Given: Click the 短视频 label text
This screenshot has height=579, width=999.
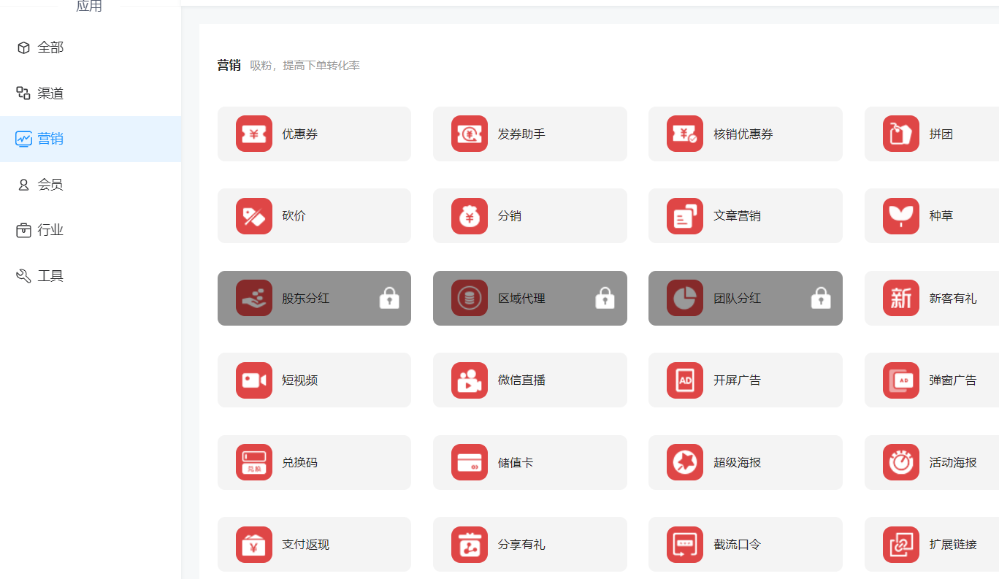Looking at the screenshot, I should 300,380.
